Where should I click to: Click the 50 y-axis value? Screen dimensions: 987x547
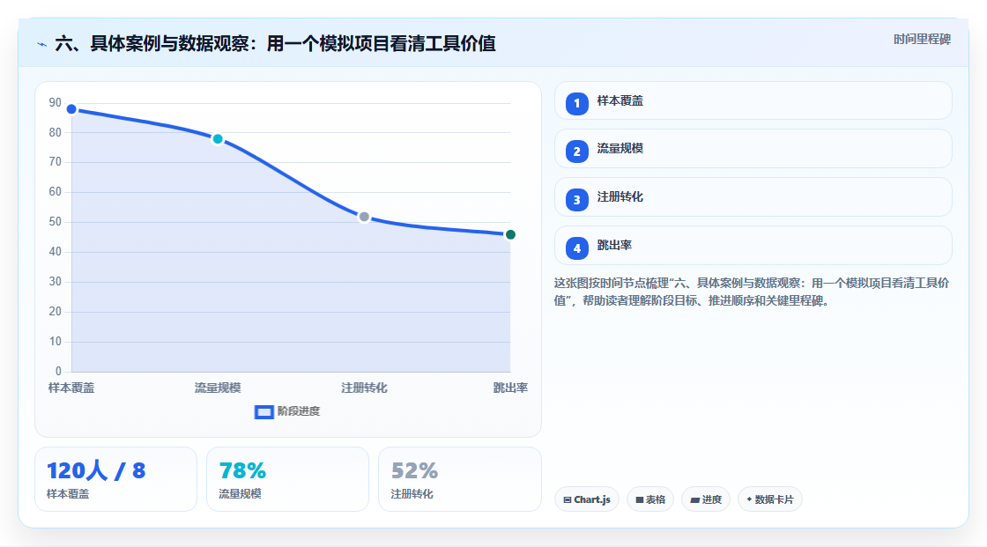pyautogui.click(x=56, y=222)
